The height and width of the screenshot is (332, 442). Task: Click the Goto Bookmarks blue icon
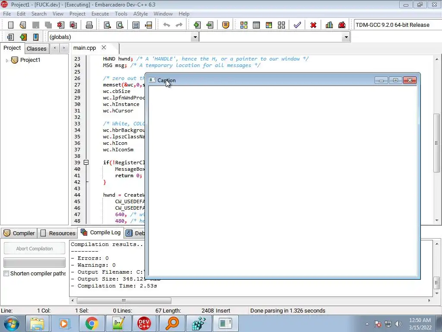[x=35, y=37]
